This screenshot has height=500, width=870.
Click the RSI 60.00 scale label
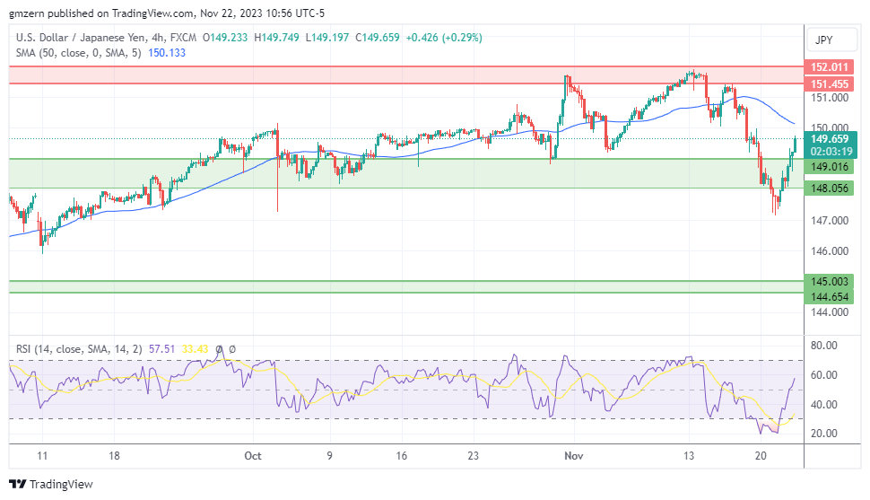[824, 375]
